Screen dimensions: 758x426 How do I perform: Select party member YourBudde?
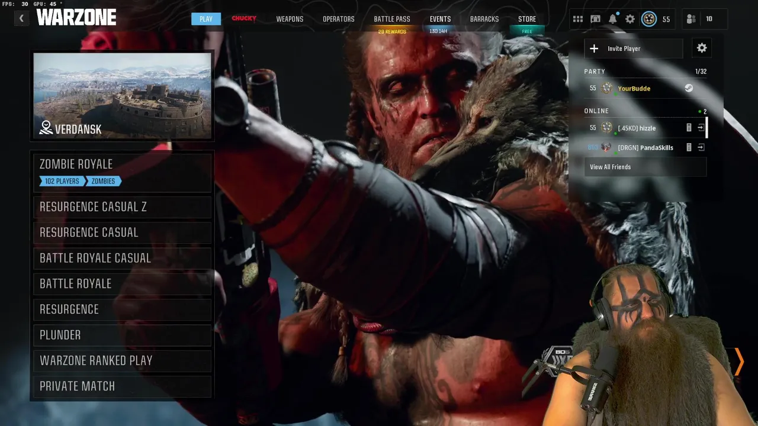point(645,88)
